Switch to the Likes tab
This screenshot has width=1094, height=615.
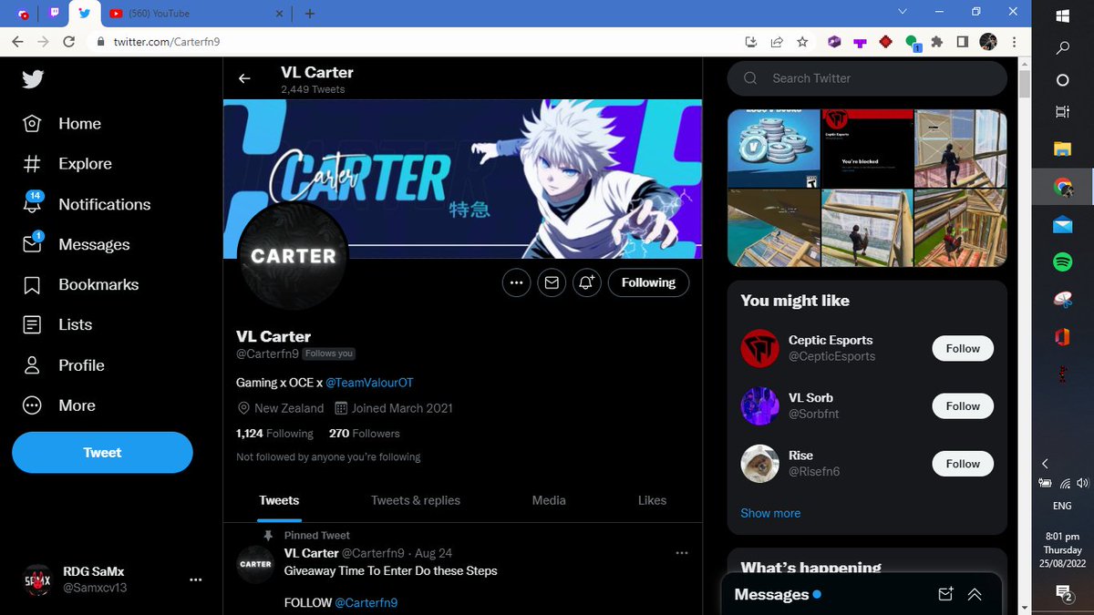point(652,500)
